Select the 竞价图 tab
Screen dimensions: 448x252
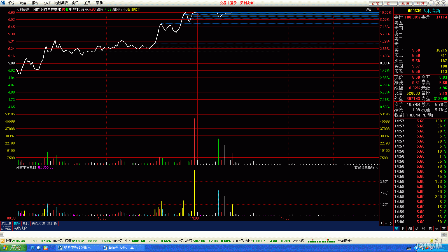click(52, 223)
